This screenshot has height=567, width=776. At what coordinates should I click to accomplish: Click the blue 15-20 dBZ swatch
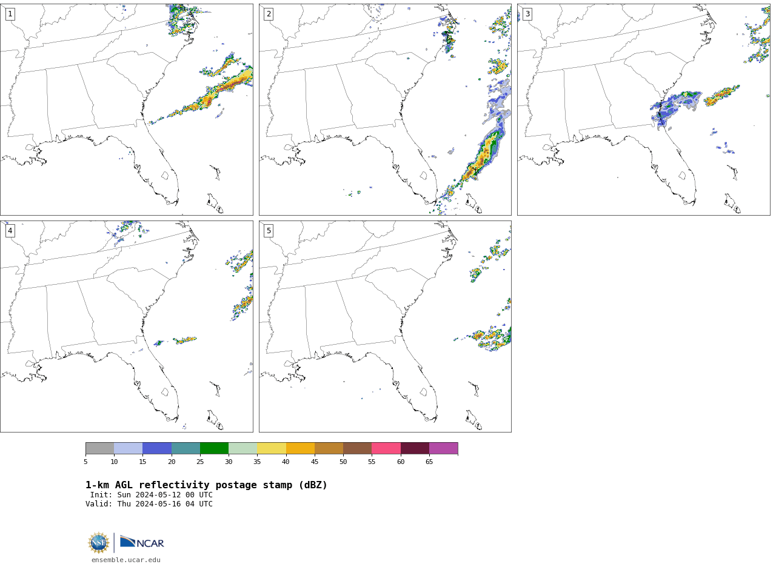click(x=157, y=448)
